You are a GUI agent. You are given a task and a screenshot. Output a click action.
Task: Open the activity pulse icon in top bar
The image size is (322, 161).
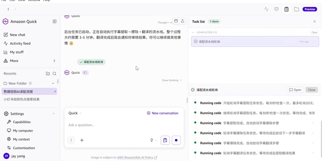click(x=266, y=9)
